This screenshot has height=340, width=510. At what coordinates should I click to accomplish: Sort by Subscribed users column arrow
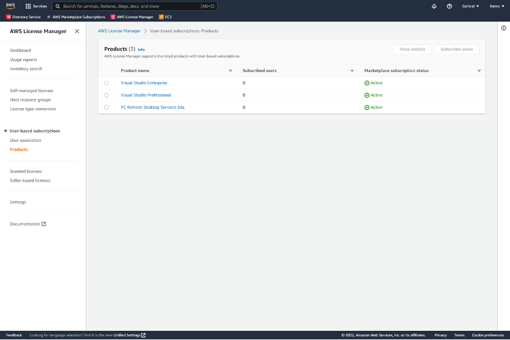[352, 71]
